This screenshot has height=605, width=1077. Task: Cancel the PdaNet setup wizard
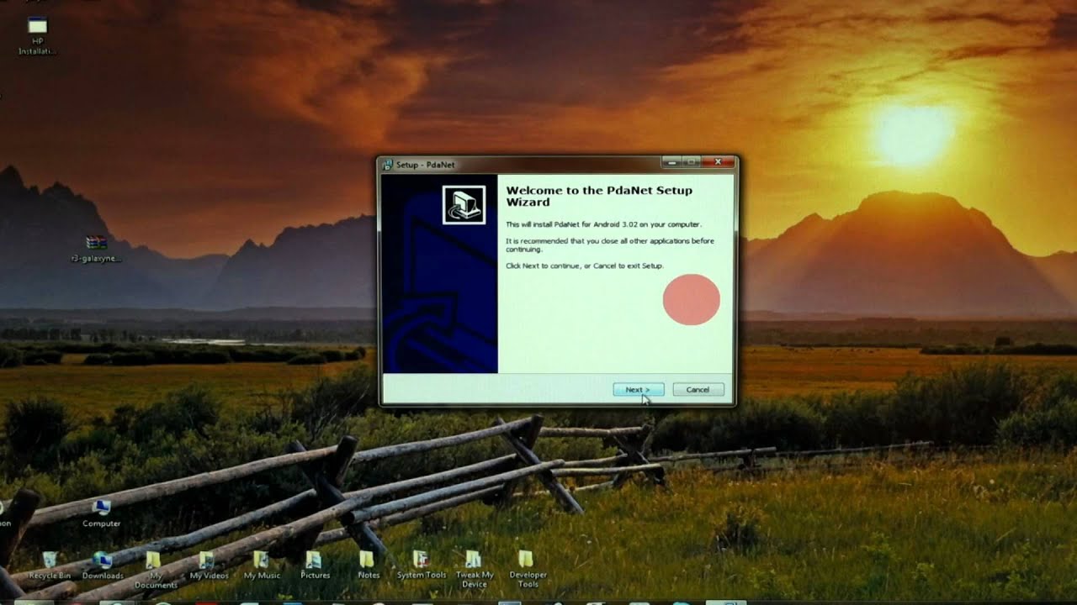tap(698, 390)
